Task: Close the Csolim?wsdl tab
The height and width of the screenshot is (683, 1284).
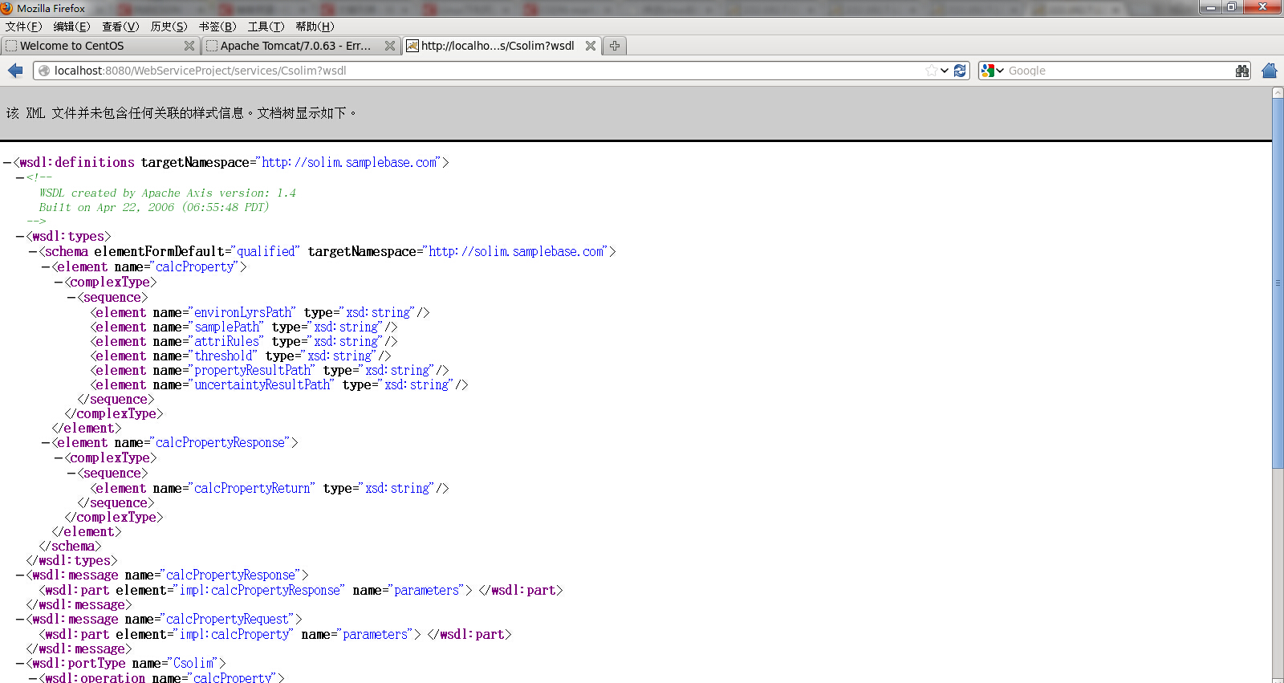Action: point(591,46)
